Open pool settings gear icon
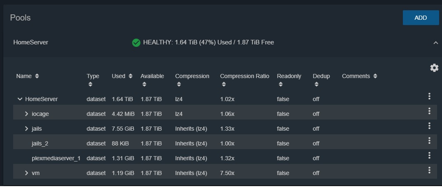Image resolution: width=442 pixels, height=189 pixels. pyautogui.click(x=434, y=68)
